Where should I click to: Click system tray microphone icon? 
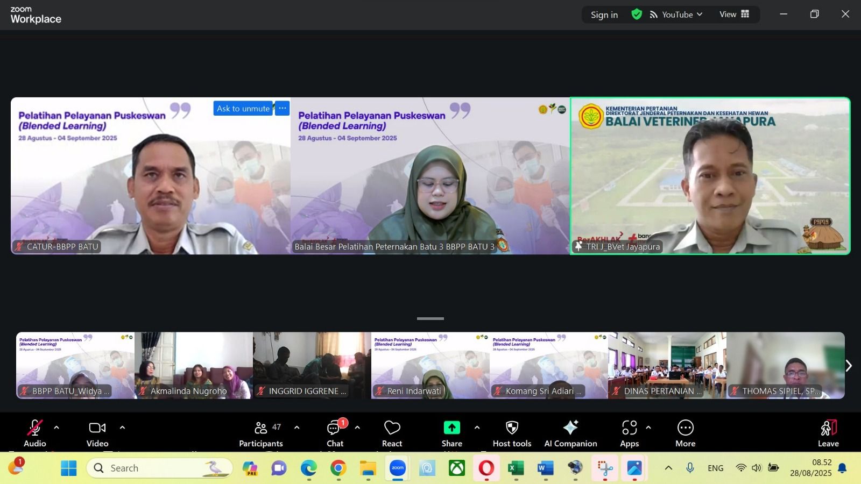pos(690,468)
